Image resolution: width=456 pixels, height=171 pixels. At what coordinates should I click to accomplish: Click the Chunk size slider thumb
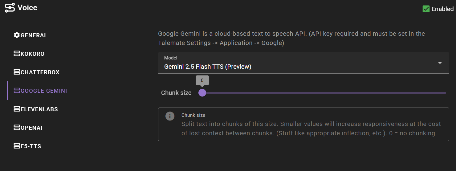(202, 93)
